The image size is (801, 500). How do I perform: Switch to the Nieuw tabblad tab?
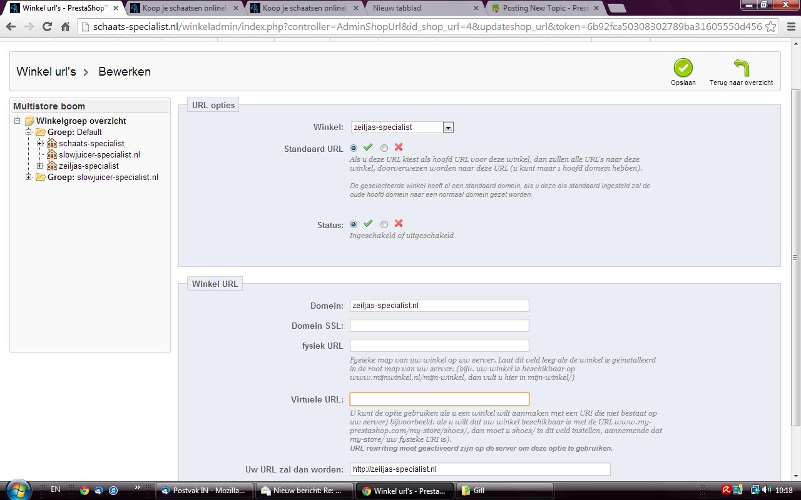[422, 8]
